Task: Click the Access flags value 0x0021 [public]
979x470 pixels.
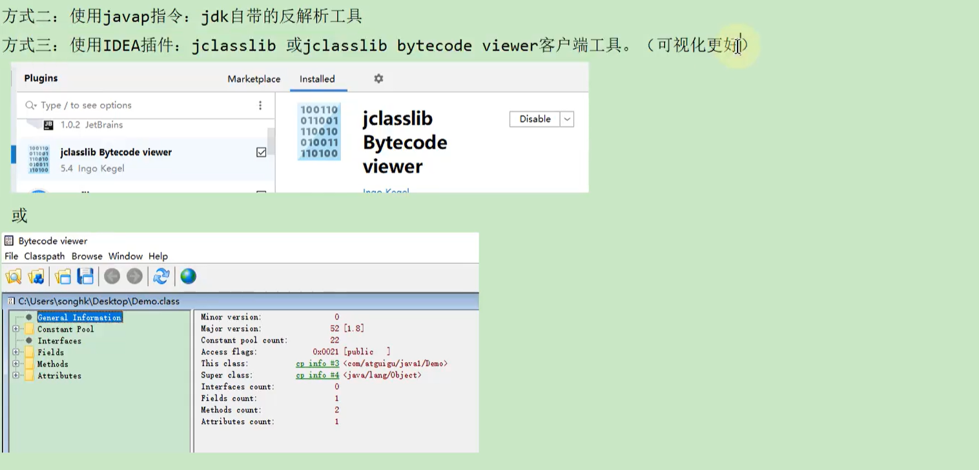Action: pyautogui.click(x=351, y=352)
